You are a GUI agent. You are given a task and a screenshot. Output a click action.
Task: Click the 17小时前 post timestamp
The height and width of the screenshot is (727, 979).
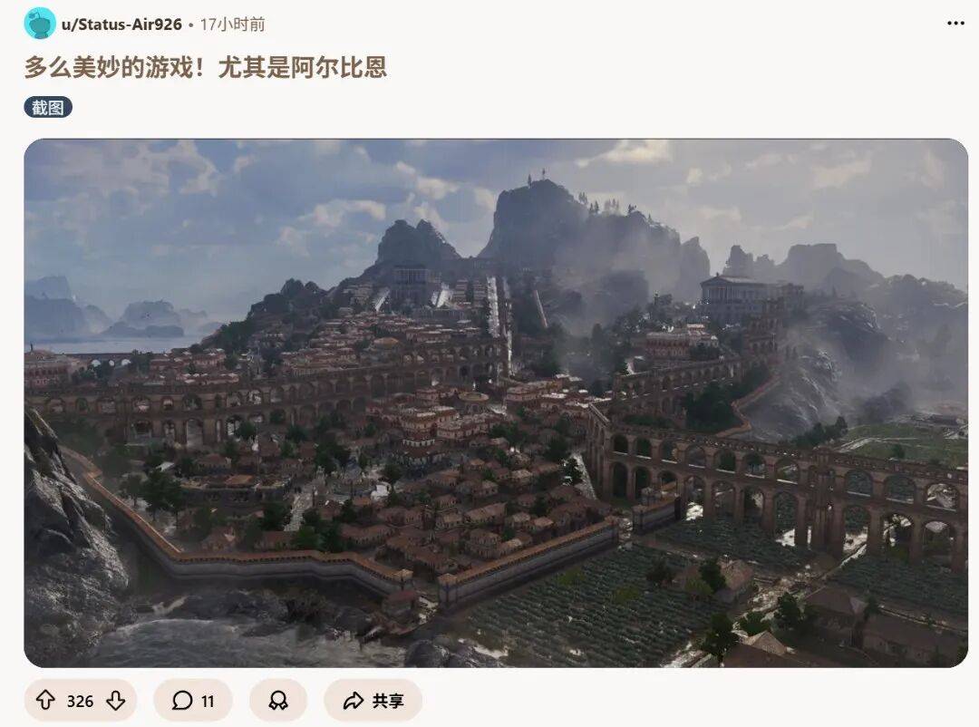pyautogui.click(x=232, y=24)
